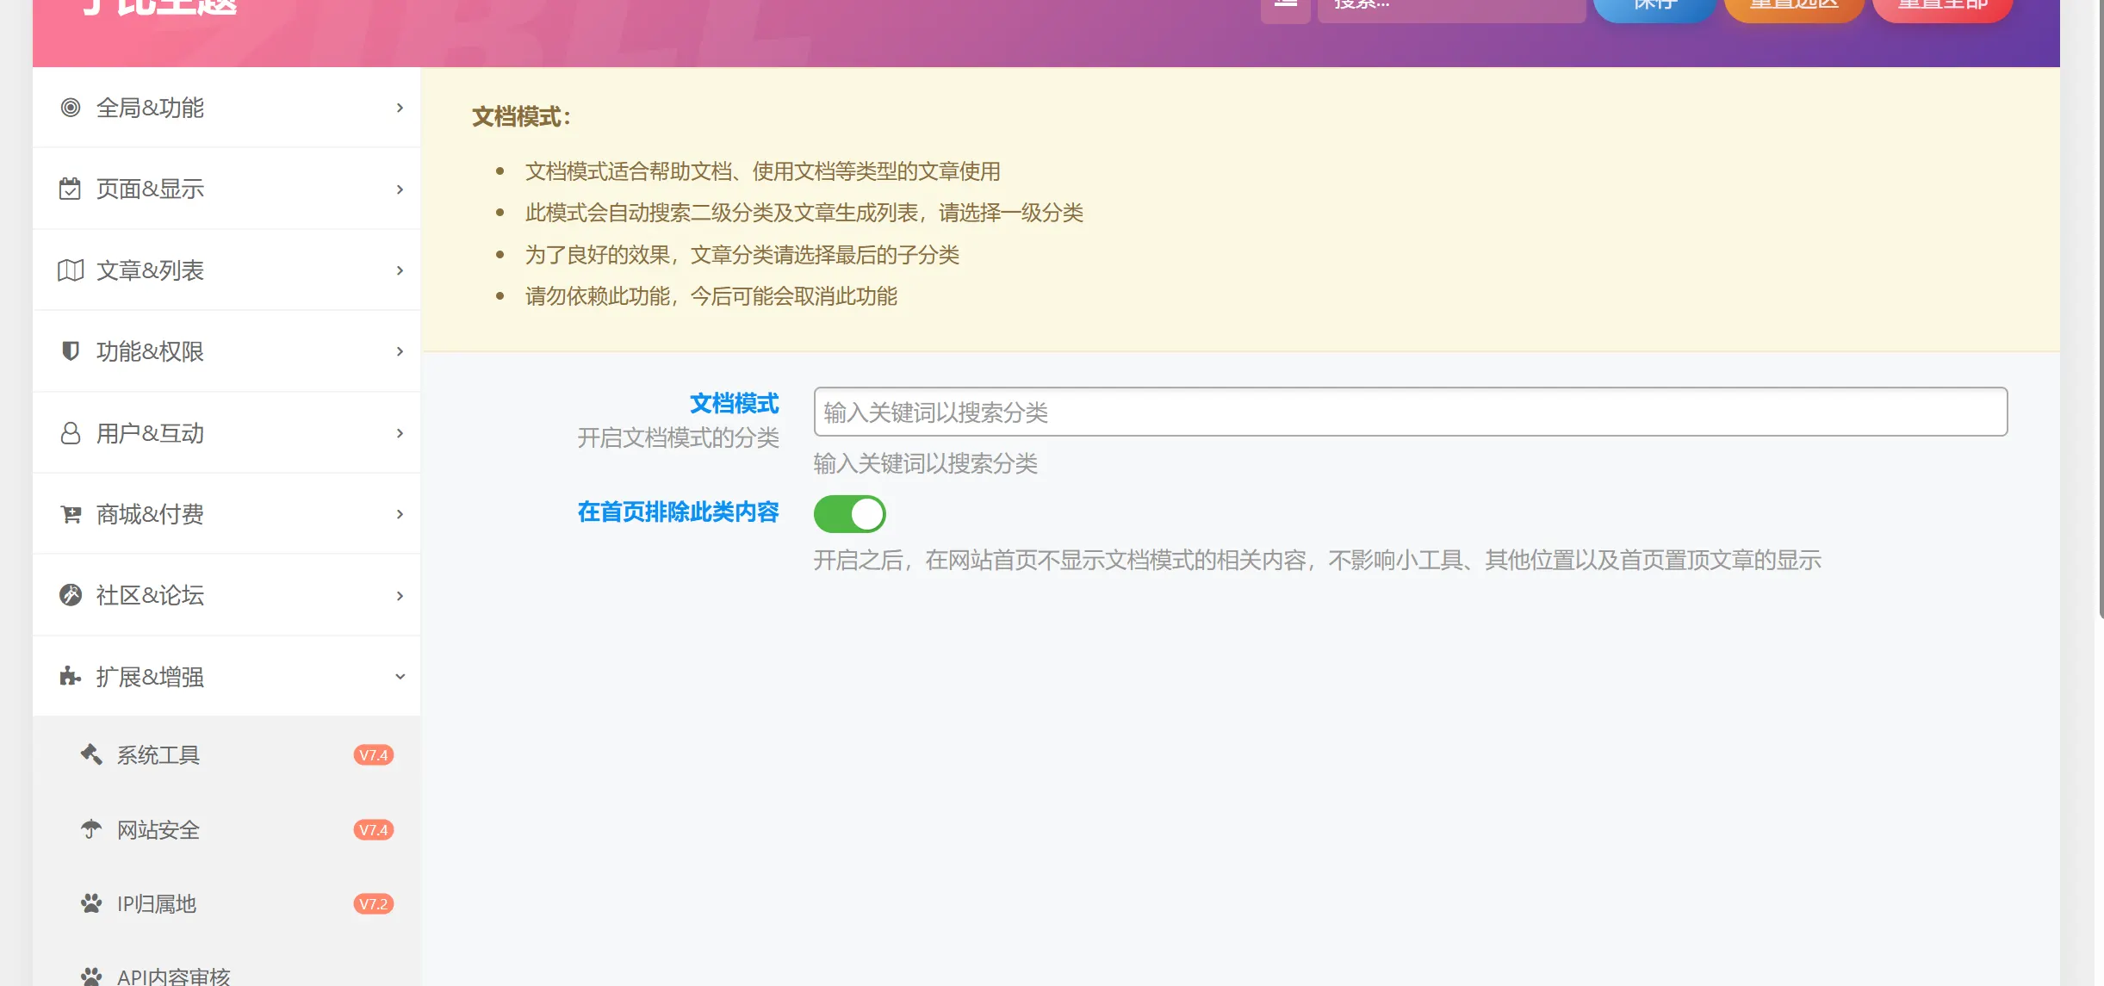
Task: Click the V7.2 badge on IP归属地
Action: tap(373, 904)
